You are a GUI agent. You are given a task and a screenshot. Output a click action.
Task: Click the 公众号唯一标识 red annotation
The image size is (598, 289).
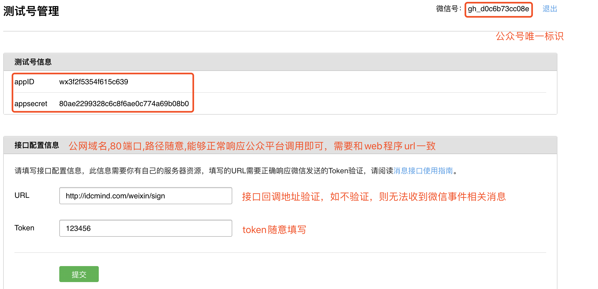pyautogui.click(x=529, y=36)
